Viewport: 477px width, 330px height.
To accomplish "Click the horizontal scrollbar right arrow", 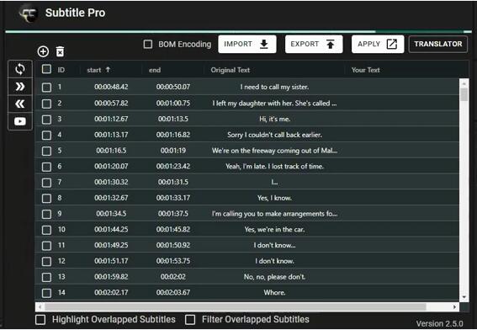I will [455, 307].
